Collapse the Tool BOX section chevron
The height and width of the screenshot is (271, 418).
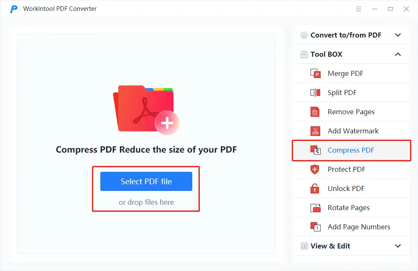click(398, 55)
